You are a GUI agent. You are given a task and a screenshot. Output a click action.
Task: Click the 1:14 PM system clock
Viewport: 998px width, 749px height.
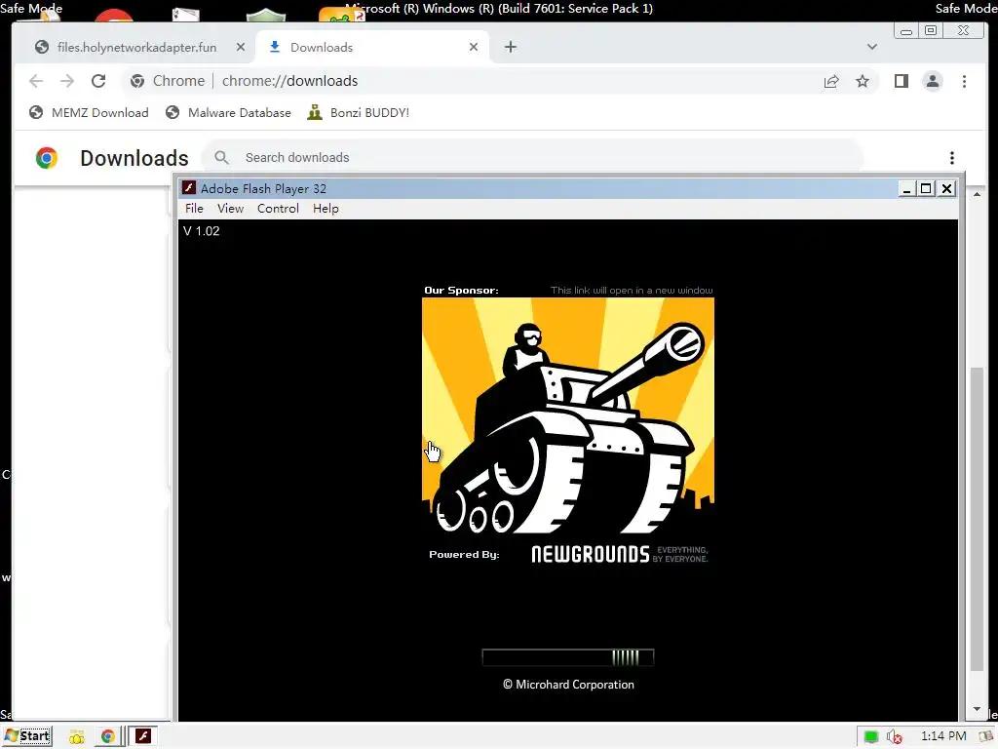click(943, 736)
